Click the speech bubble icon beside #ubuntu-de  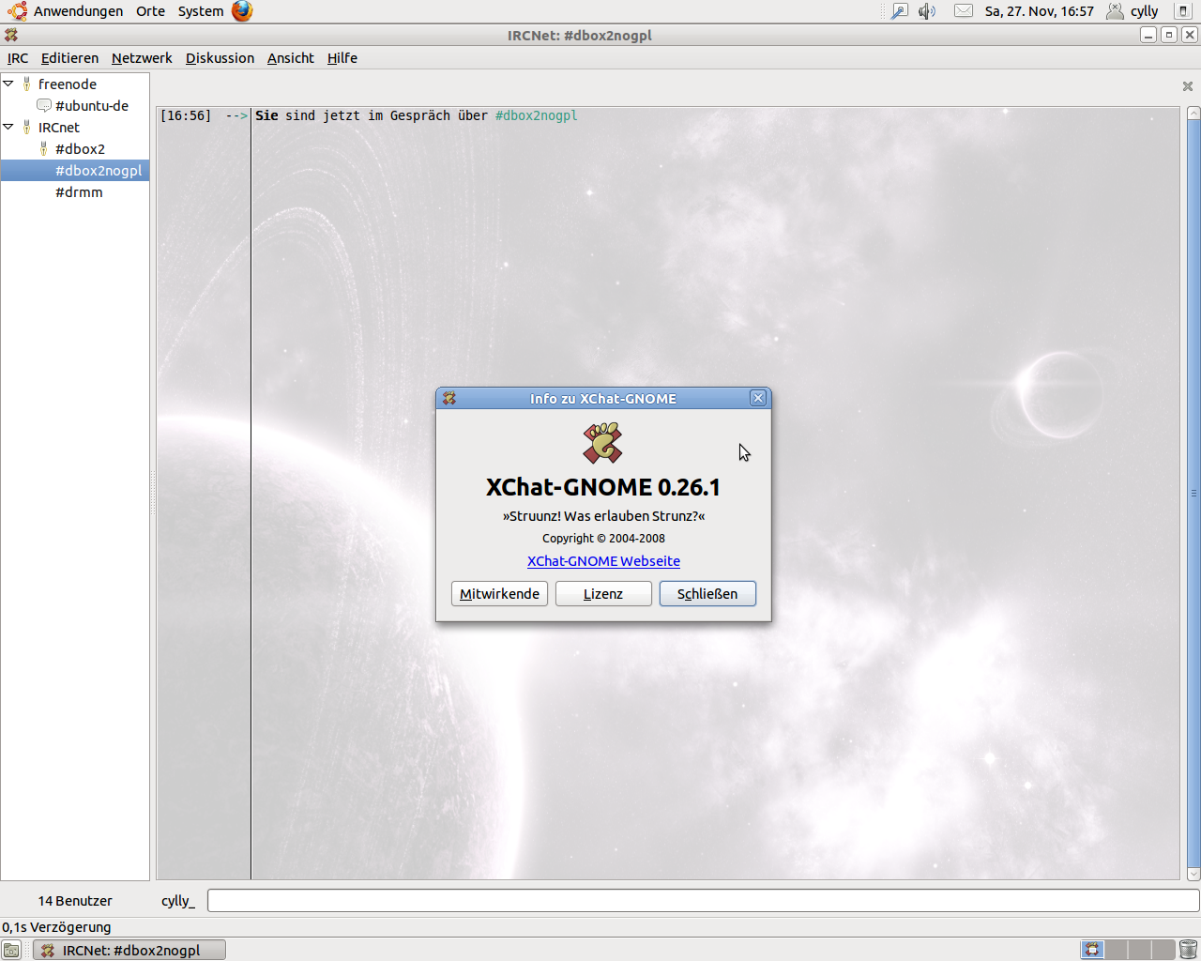click(44, 105)
